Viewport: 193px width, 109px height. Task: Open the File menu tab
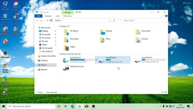click(x=39, y=16)
